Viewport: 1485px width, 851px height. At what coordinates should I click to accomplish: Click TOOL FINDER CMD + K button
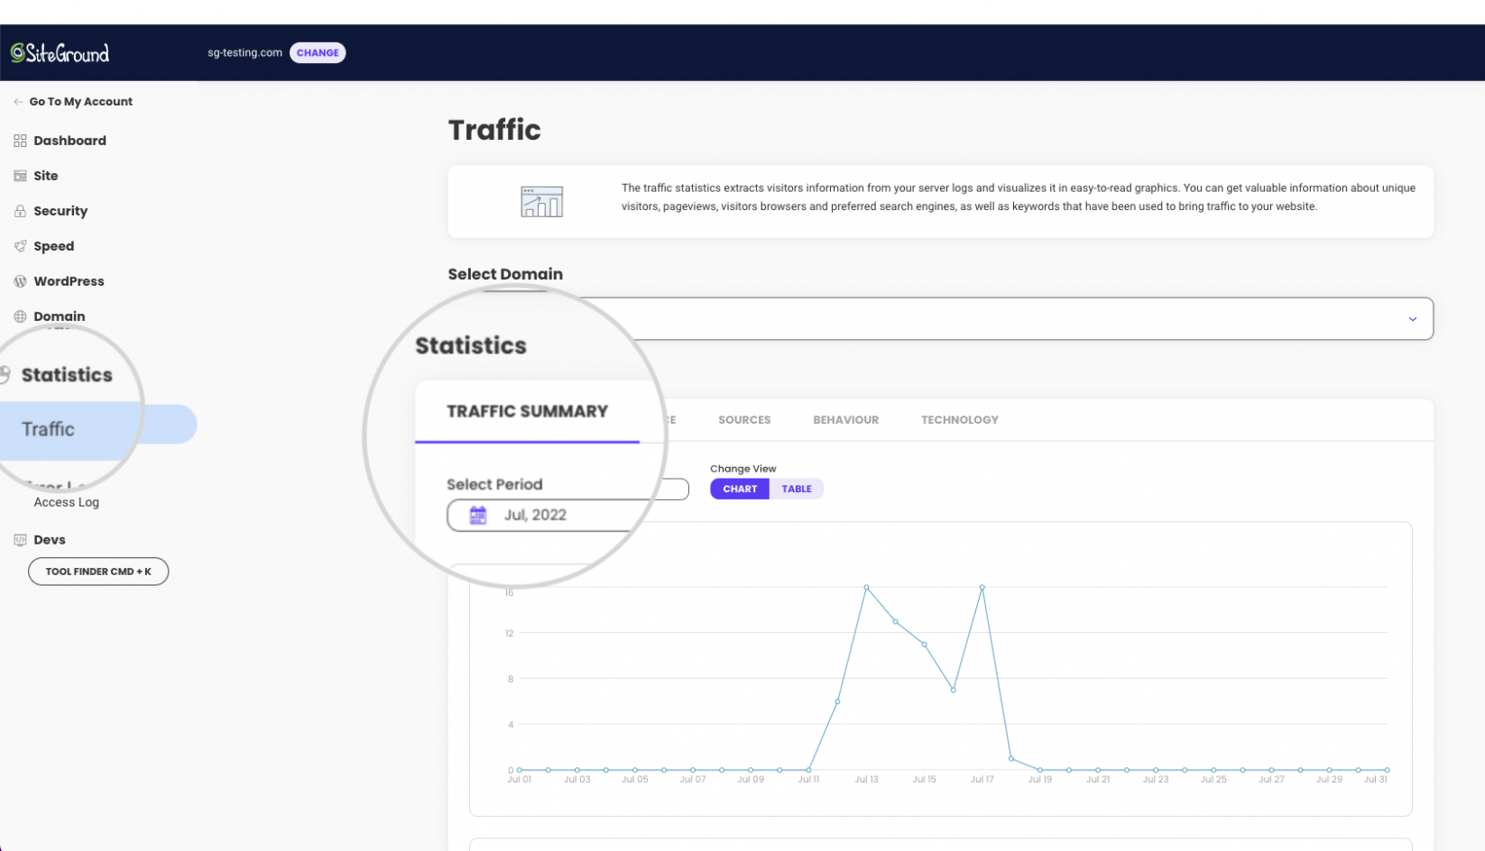point(98,572)
